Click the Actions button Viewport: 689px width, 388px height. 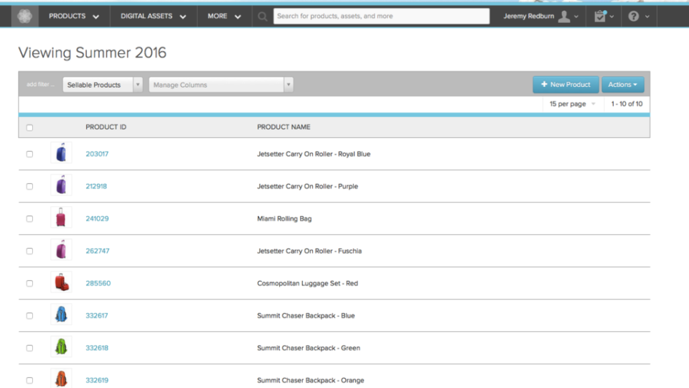(x=622, y=85)
